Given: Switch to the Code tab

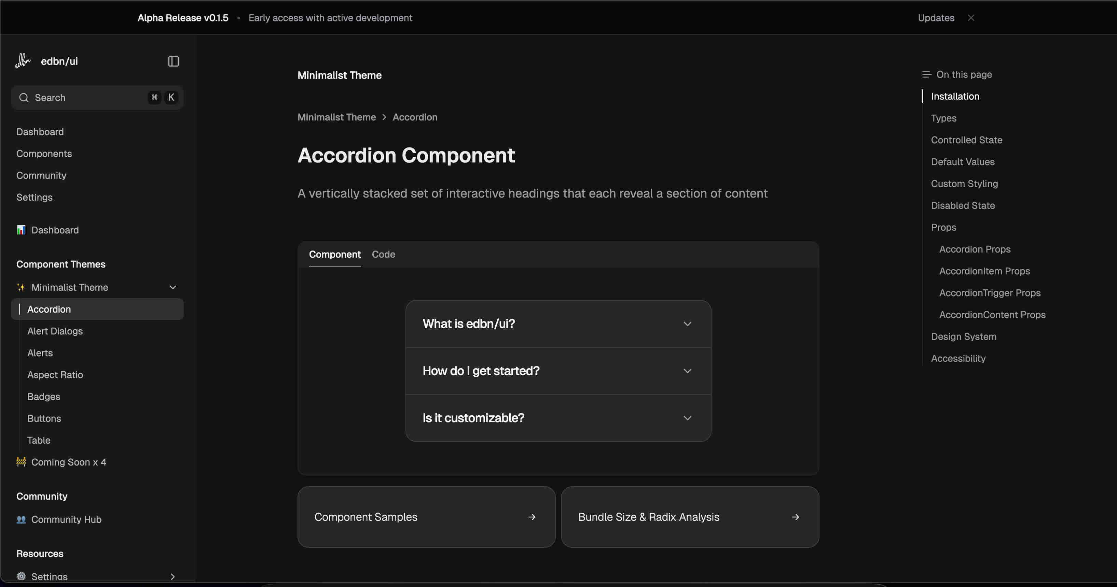Looking at the screenshot, I should pos(383,254).
